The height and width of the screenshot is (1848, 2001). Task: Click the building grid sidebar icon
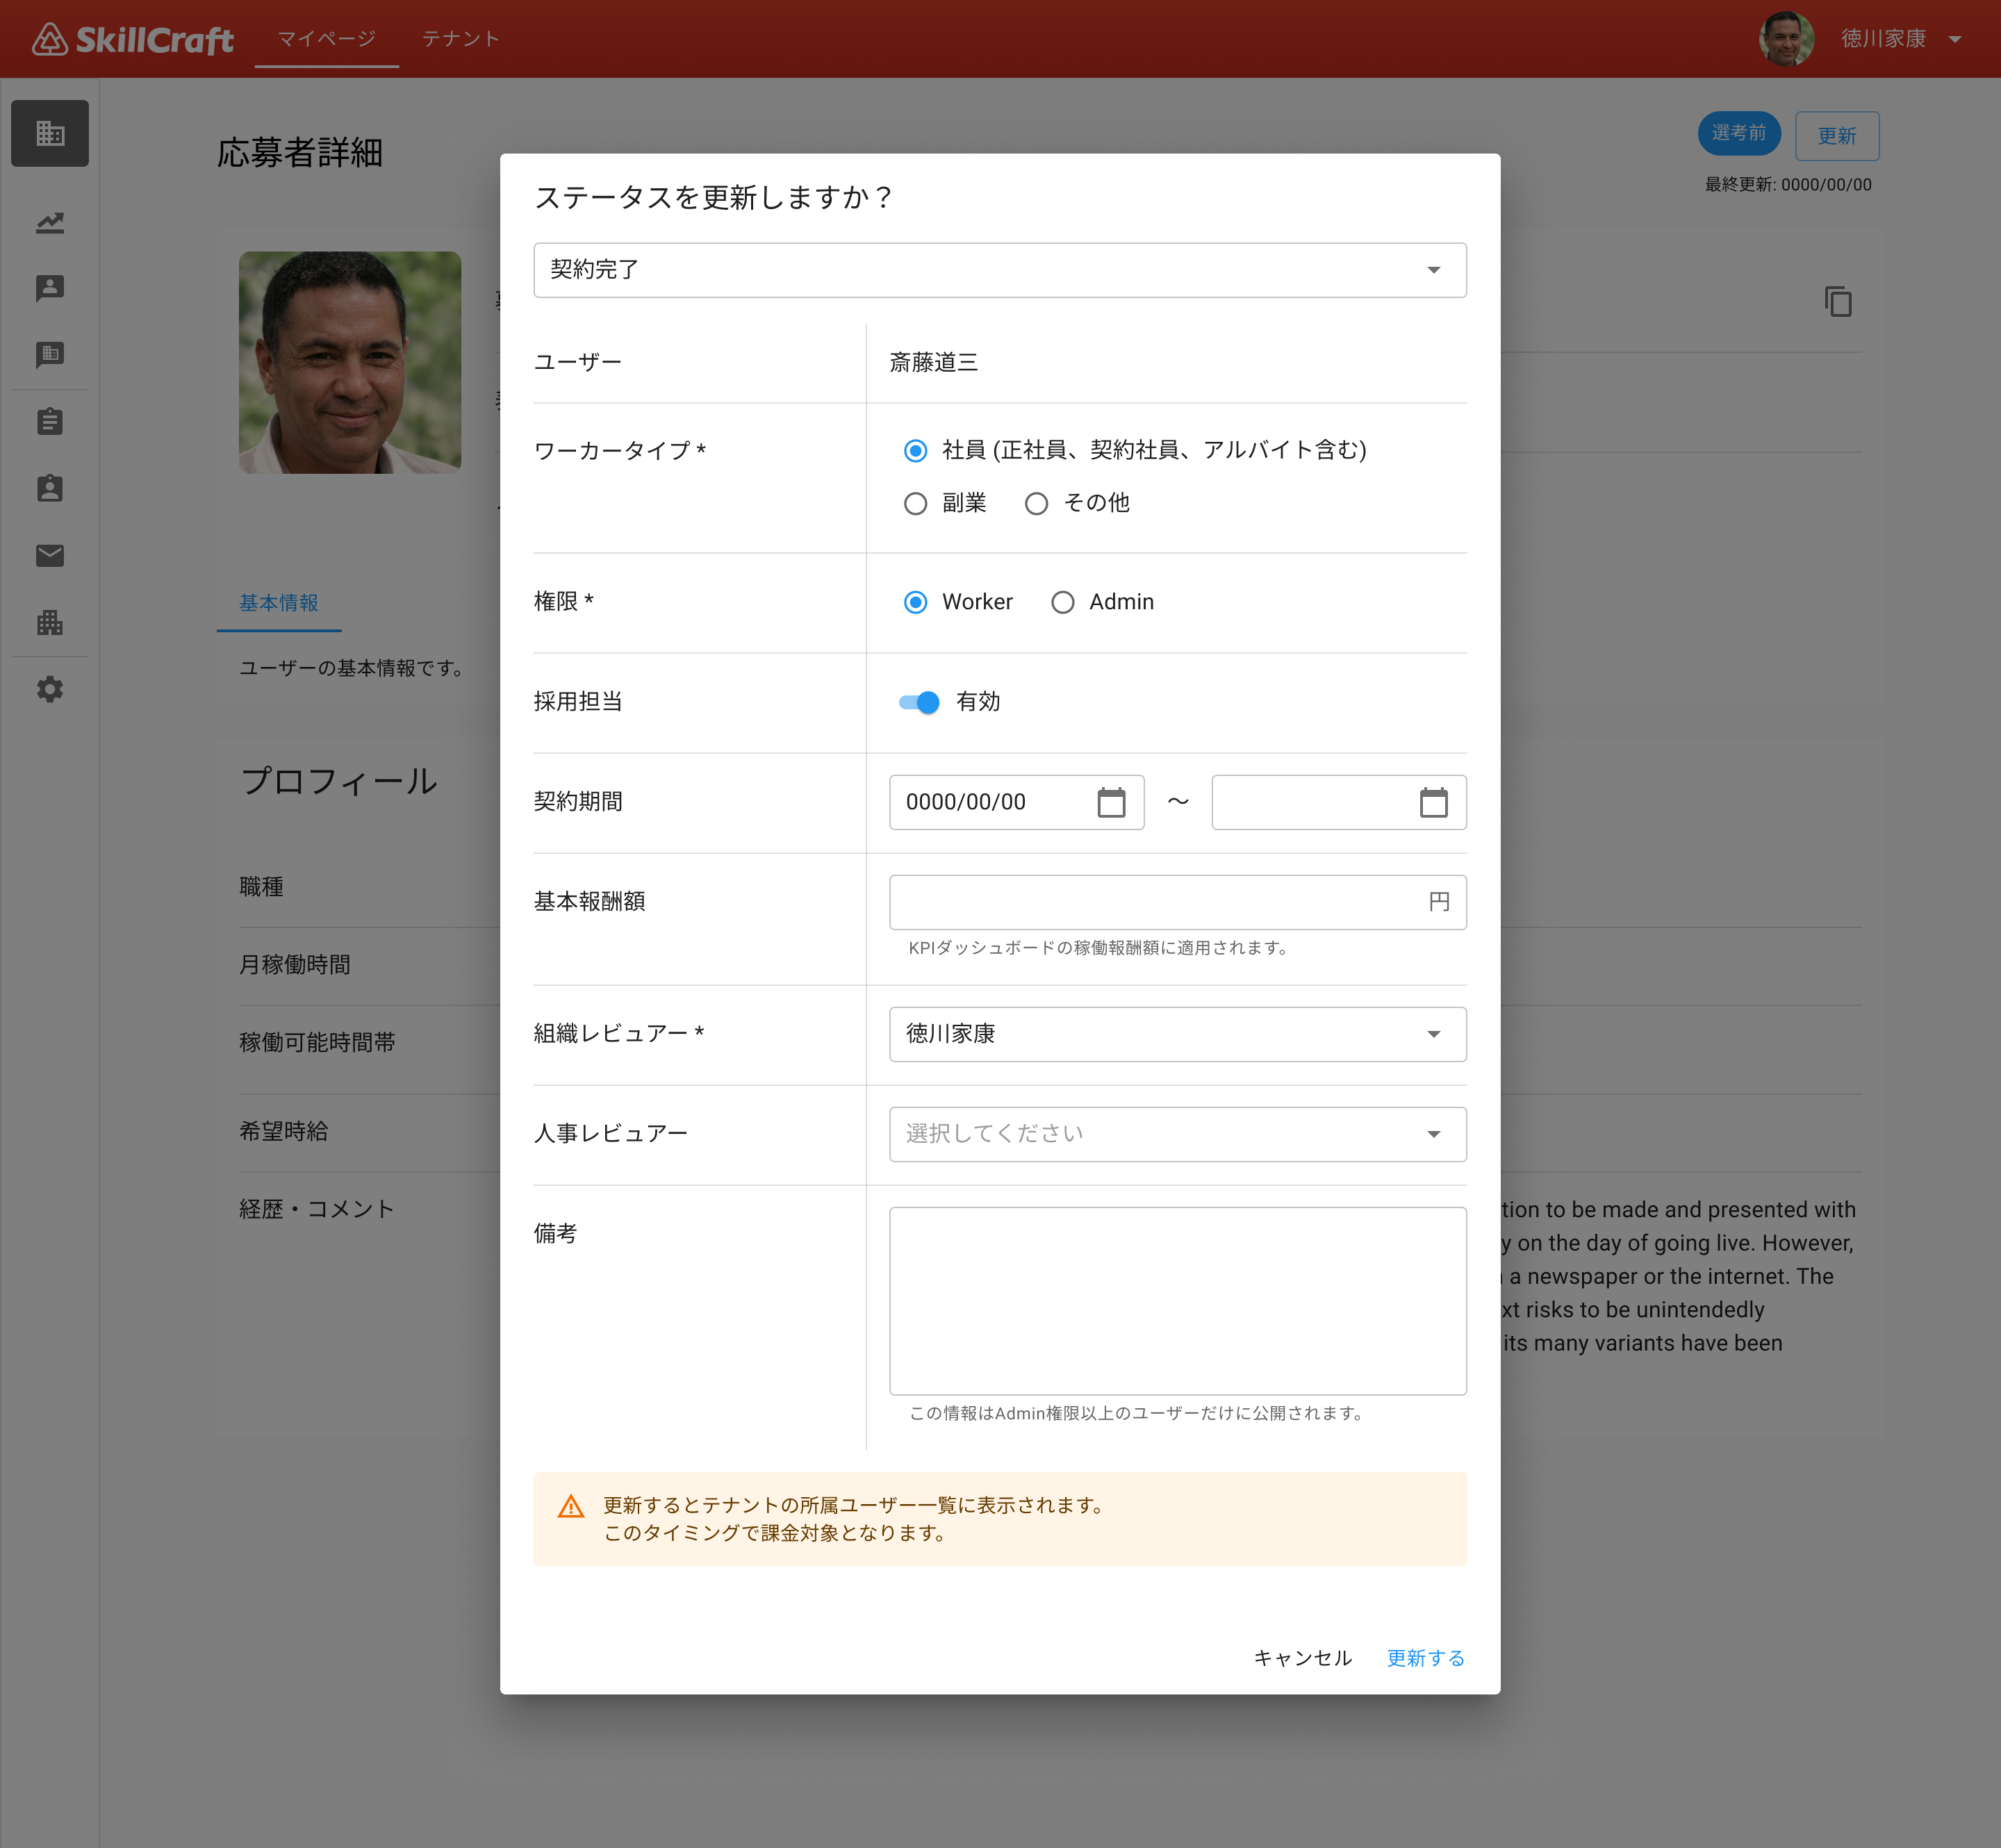(x=50, y=133)
